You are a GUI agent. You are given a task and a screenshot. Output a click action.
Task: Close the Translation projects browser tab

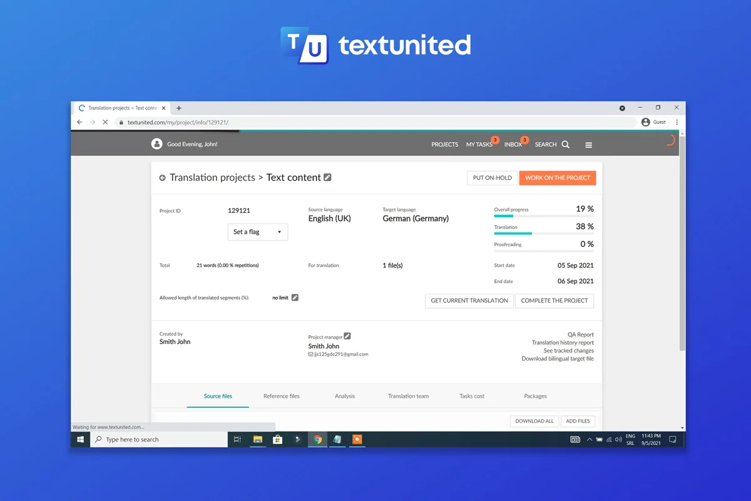tap(164, 108)
